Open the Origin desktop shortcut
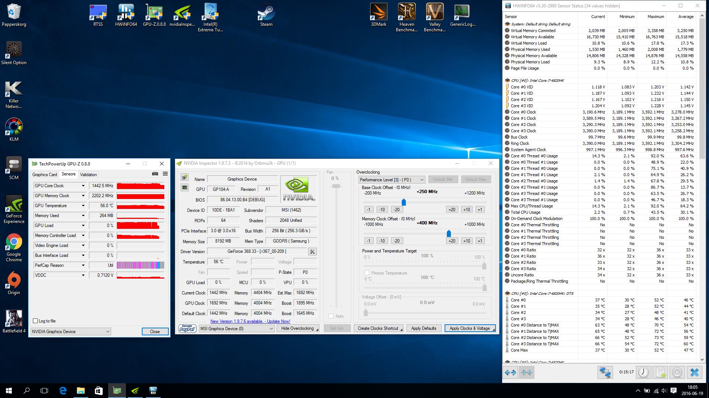 (14, 283)
